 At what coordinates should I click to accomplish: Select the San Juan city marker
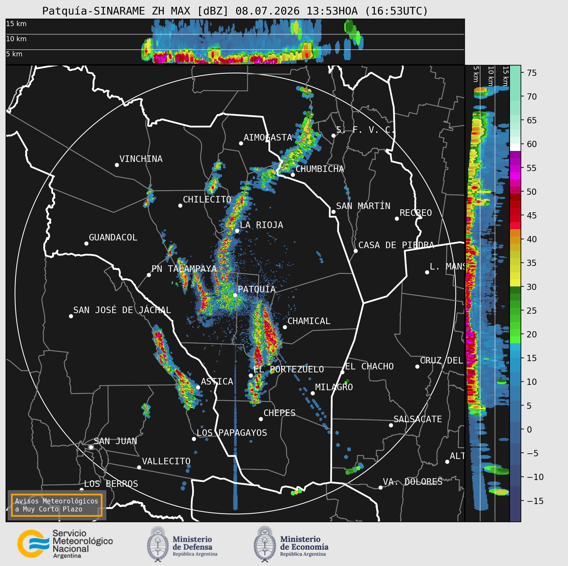[x=91, y=447]
